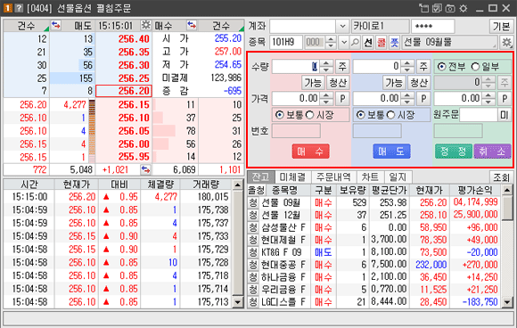Click 청 button on LG디스플 F row

[x=252, y=301]
